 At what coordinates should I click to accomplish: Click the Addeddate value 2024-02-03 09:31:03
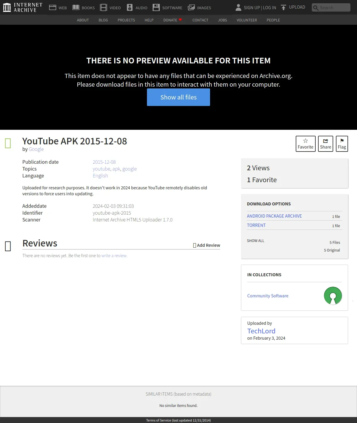click(x=113, y=206)
